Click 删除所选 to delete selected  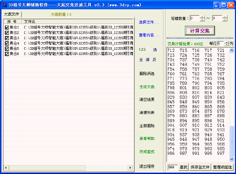pos(147,74)
